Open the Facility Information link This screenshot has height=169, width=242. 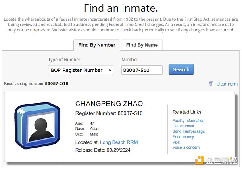pyautogui.click(x=188, y=121)
